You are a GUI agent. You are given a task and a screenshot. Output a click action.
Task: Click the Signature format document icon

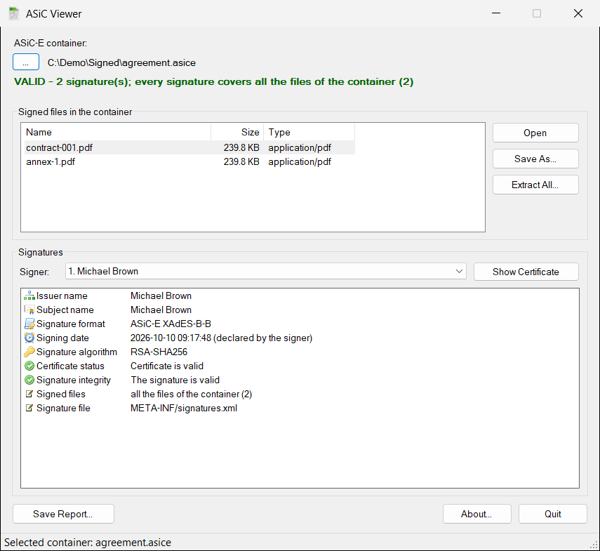(29, 324)
